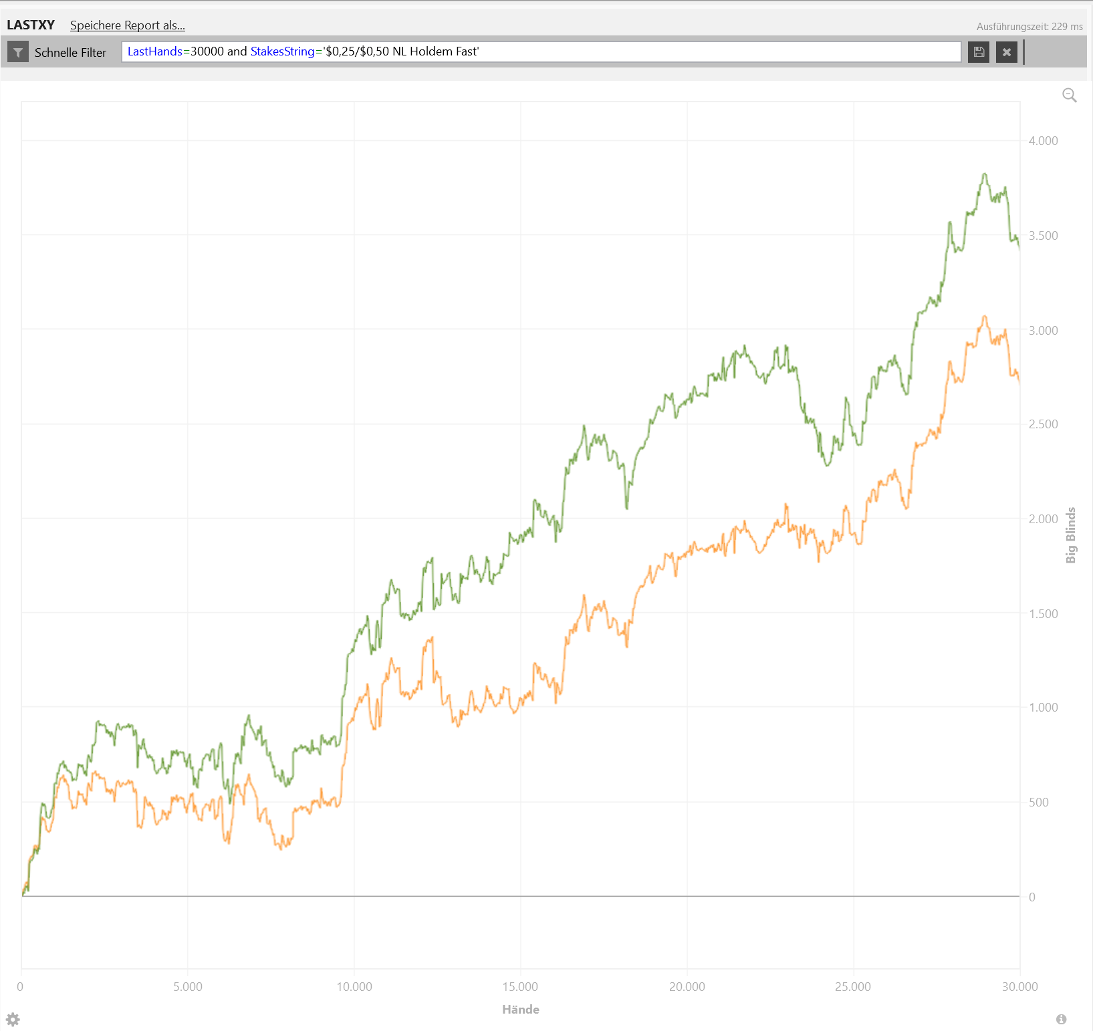Click the 1.000 y-axis label

[x=1044, y=708]
